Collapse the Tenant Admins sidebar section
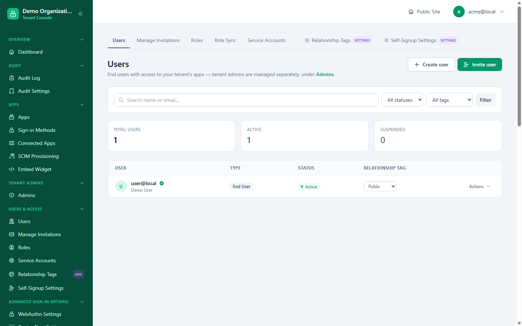This screenshot has width=522, height=326. click(82, 183)
